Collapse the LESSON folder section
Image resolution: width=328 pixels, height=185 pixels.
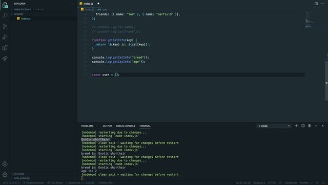pos(44,14)
